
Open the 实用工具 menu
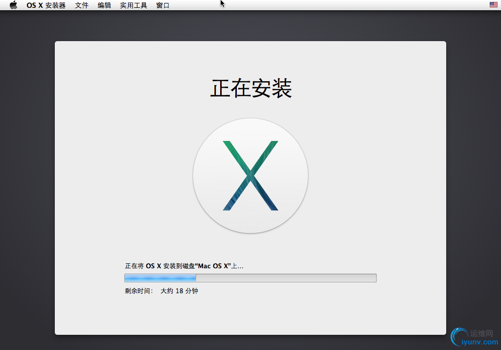point(133,5)
